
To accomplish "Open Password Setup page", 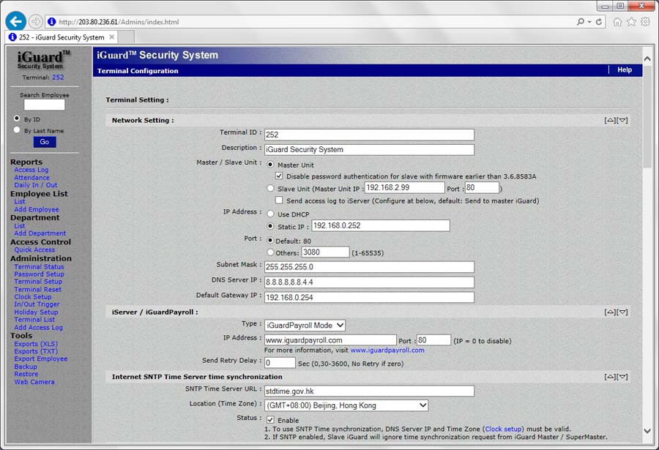I will click(x=39, y=274).
